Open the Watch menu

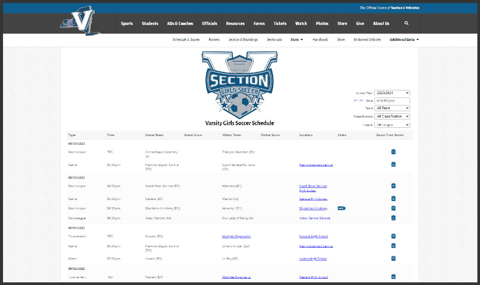tap(301, 23)
